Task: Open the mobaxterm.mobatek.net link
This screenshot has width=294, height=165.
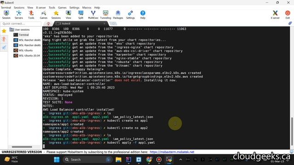Action: (172, 152)
